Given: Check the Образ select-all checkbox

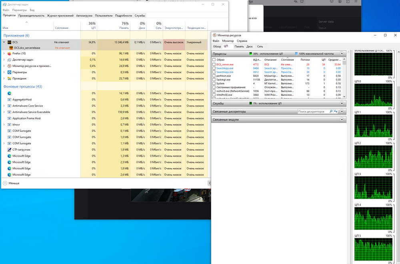Looking at the screenshot, I should [214, 60].
